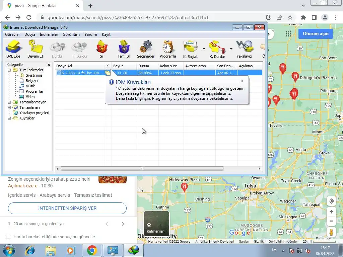Click Geri bildirim gönder link
343x257 pixels.
[x=283, y=242]
